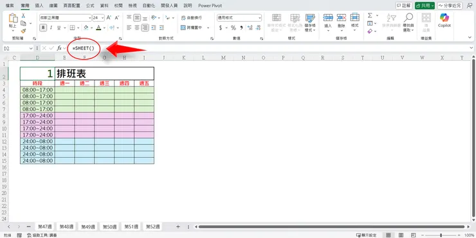Click the decrease indent icon
This screenshot has height=238, width=476.
[x=154, y=28]
